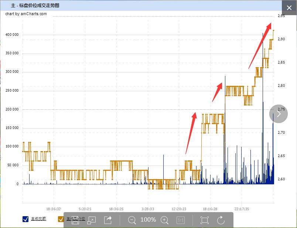The width and height of the screenshot is (297, 228).
Task: Click the 100% zoom level text
Action: point(148,220)
